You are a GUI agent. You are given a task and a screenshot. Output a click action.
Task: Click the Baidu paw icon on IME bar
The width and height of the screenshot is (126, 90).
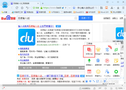point(87,81)
